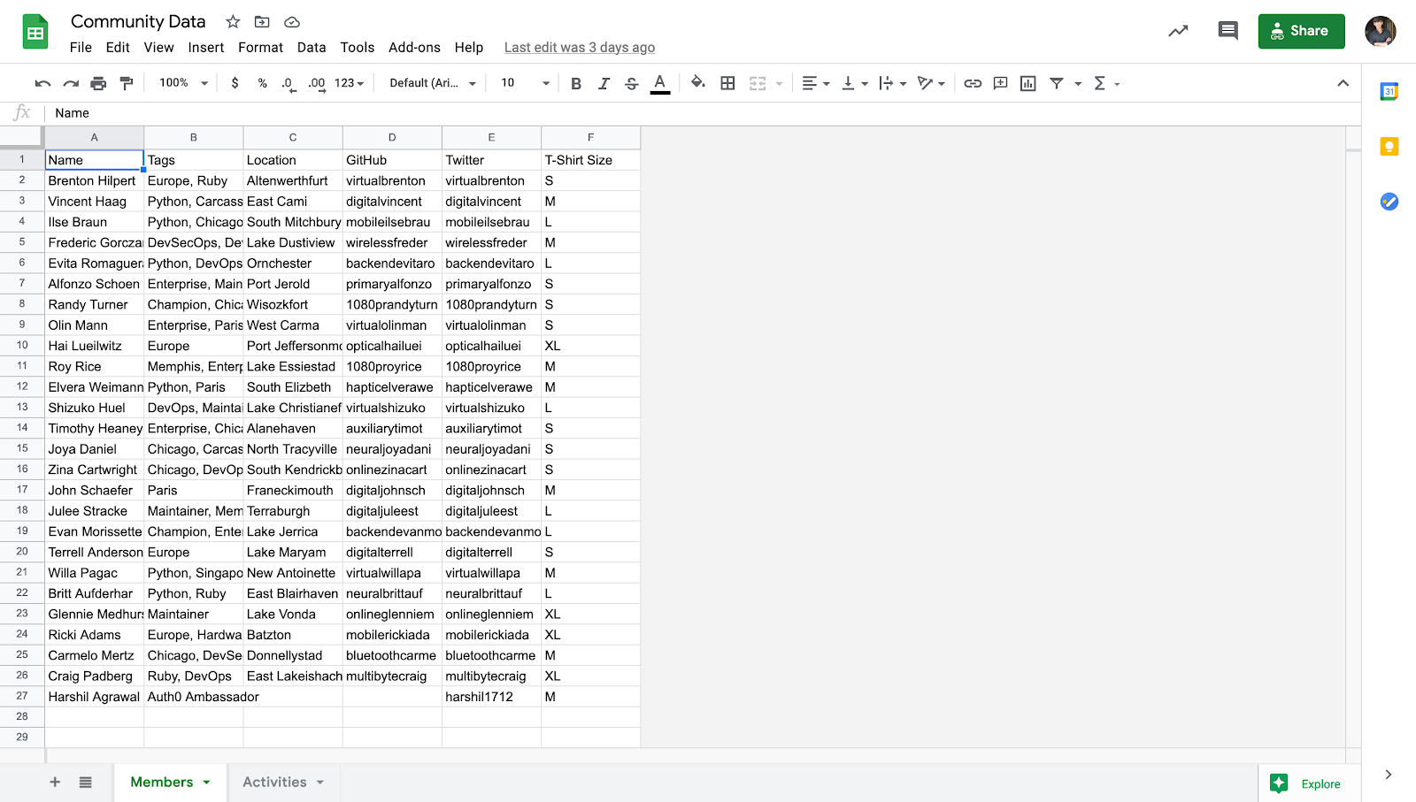Open the borders menu
This screenshot has height=802, width=1416.
click(727, 82)
